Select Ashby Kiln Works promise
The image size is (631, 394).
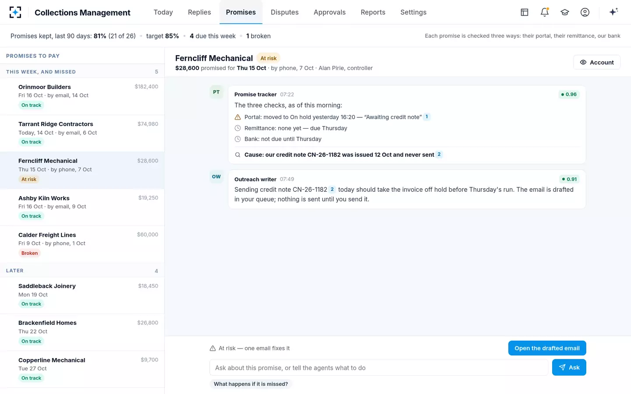[x=82, y=208]
